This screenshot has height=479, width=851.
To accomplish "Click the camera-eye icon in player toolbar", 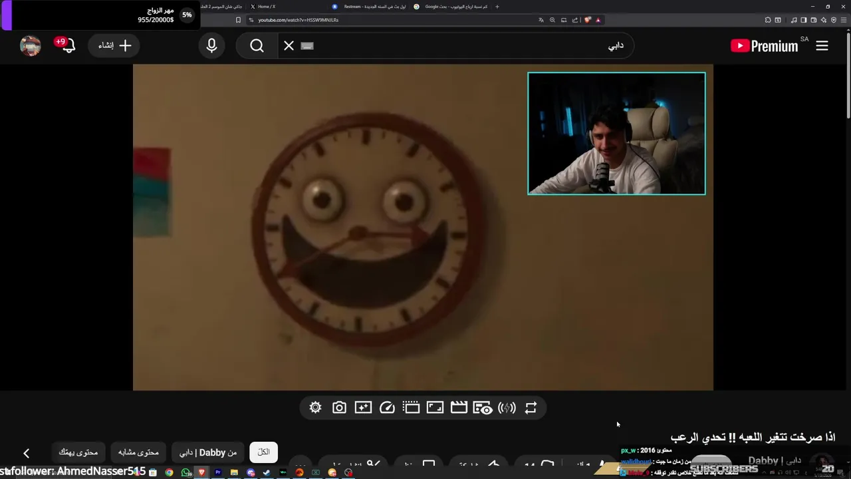I will pyautogui.click(x=483, y=408).
